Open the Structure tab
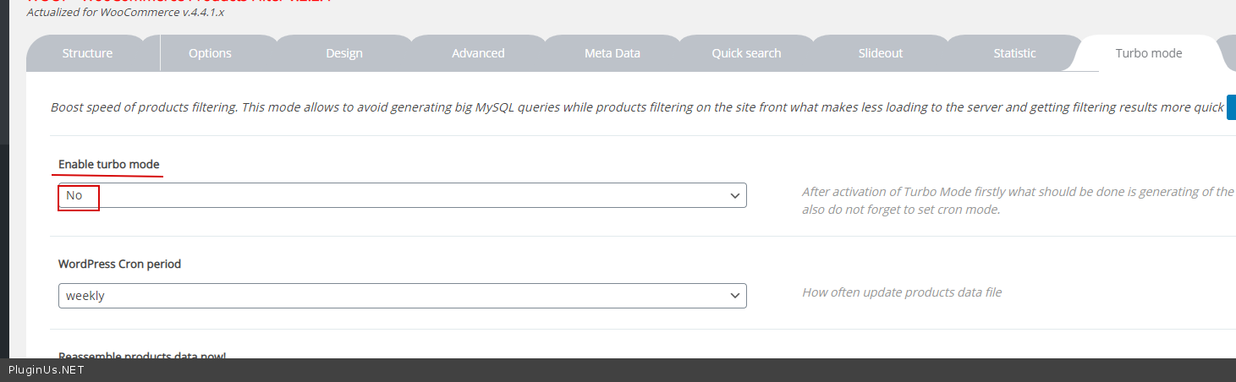 87,53
